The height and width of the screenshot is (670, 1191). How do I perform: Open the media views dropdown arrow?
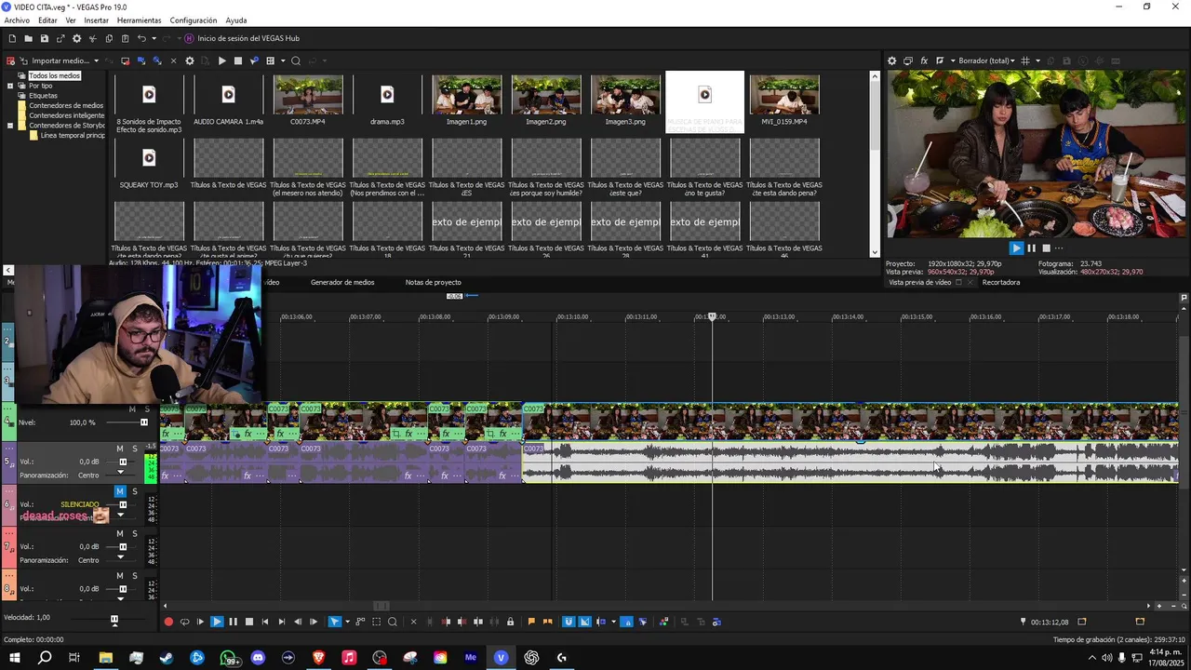(282, 60)
